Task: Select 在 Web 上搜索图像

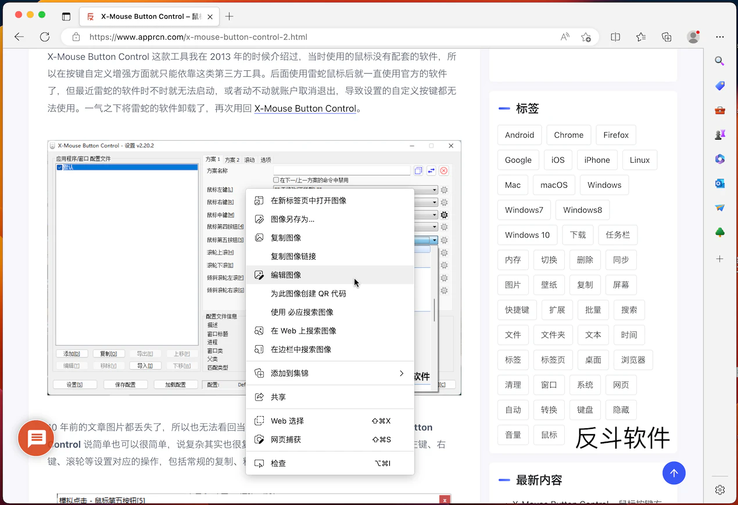Action: coord(330,331)
